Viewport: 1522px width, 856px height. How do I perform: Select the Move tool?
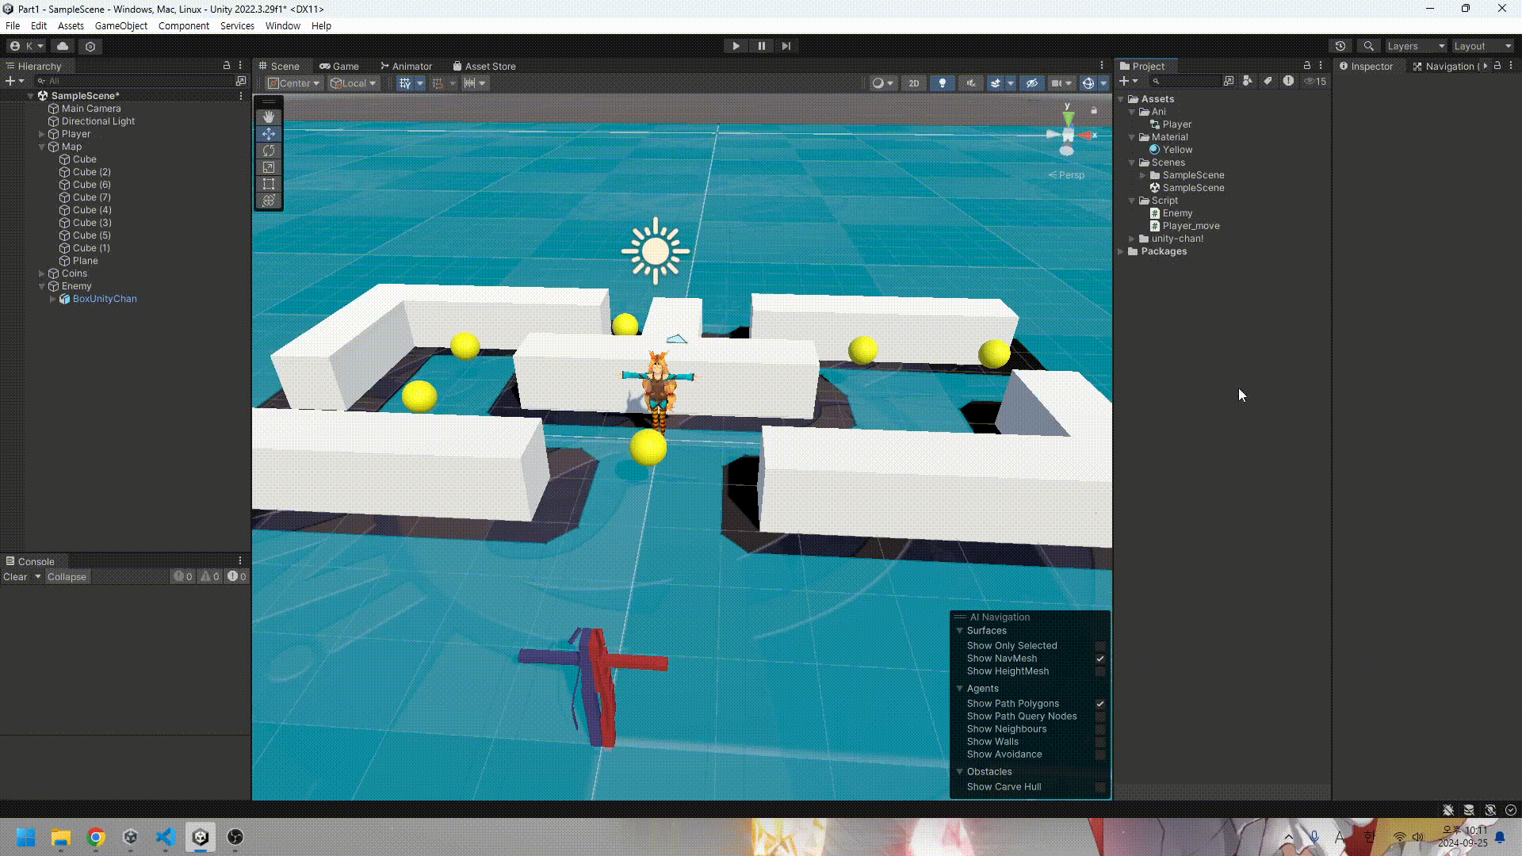coord(269,134)
